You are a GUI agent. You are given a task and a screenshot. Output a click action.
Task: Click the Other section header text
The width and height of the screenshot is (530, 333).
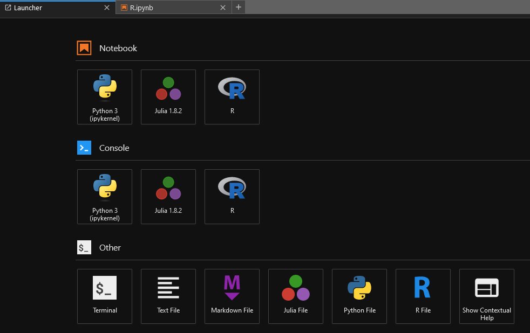[110, 248]
